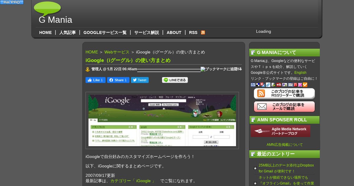
Task: Click the purple P+ bookmark icon
Action: click(285, 85)
